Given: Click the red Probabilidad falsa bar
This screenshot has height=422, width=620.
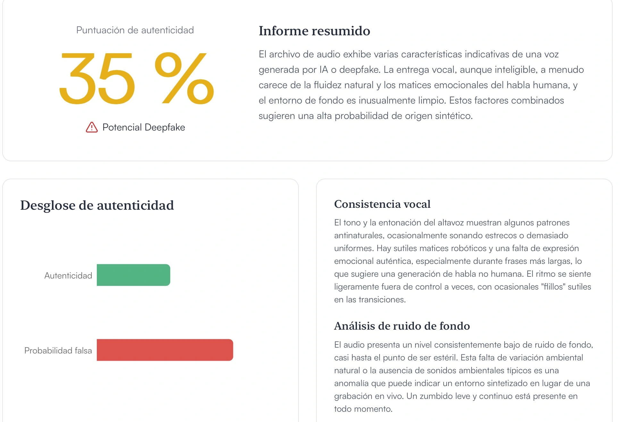Looking at the screenshot, I should coord(165,350).
